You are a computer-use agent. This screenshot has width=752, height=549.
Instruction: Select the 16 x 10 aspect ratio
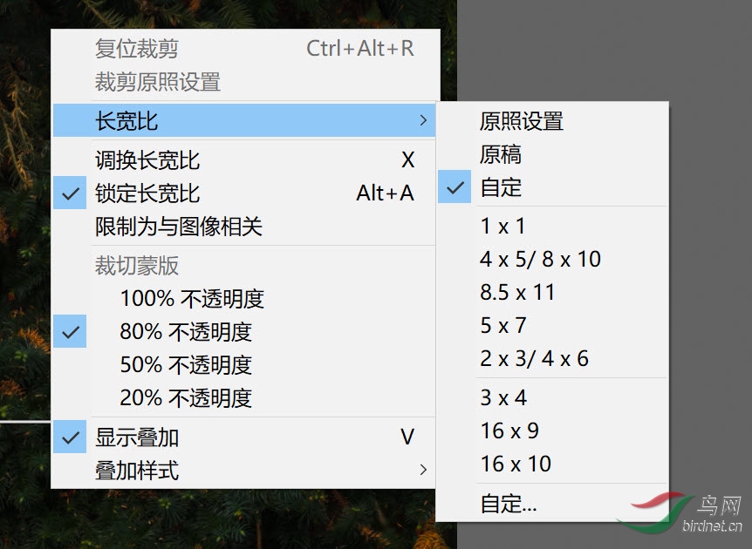[x=552, y=464]
